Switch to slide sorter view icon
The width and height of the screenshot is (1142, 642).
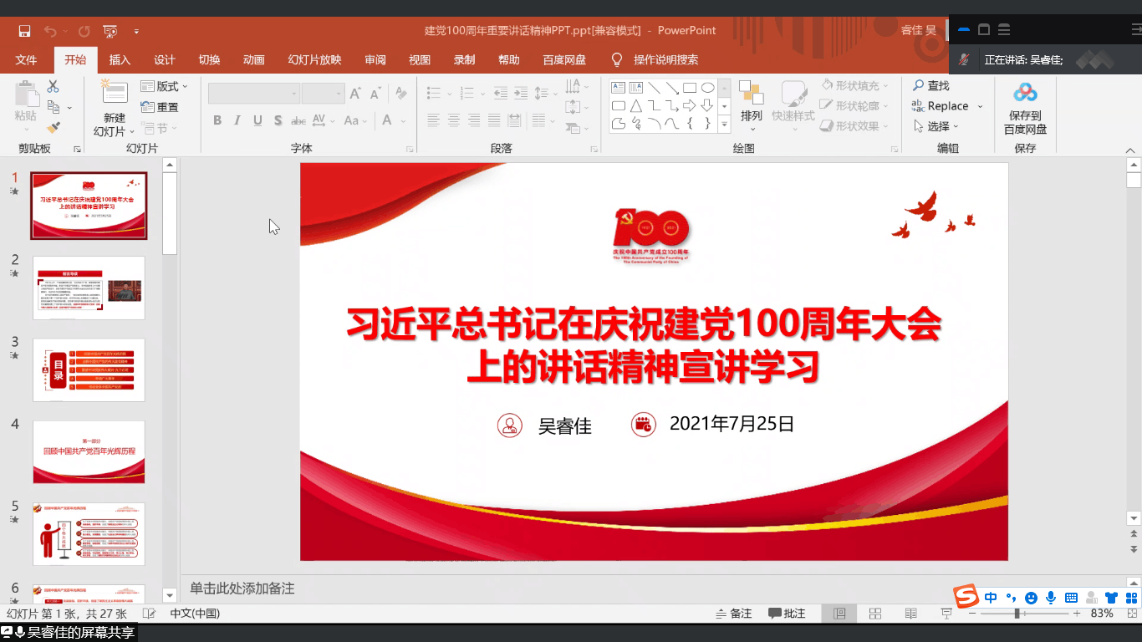click(875, 614)
